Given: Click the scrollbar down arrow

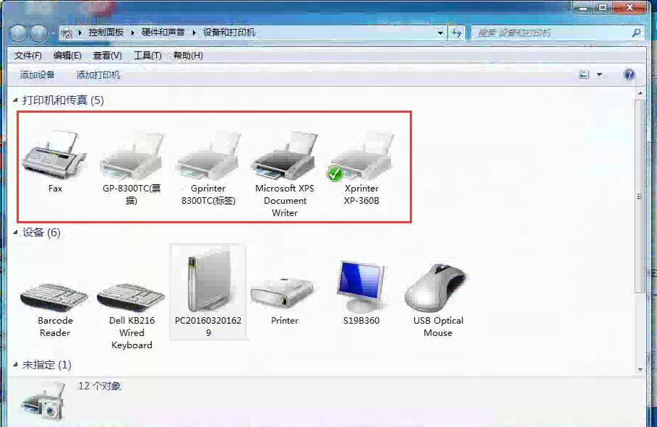Looking at the screenshot, I should click(x=640, y=370).
